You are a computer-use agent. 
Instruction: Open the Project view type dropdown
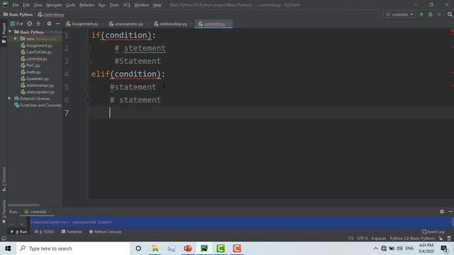click(16, 23)
